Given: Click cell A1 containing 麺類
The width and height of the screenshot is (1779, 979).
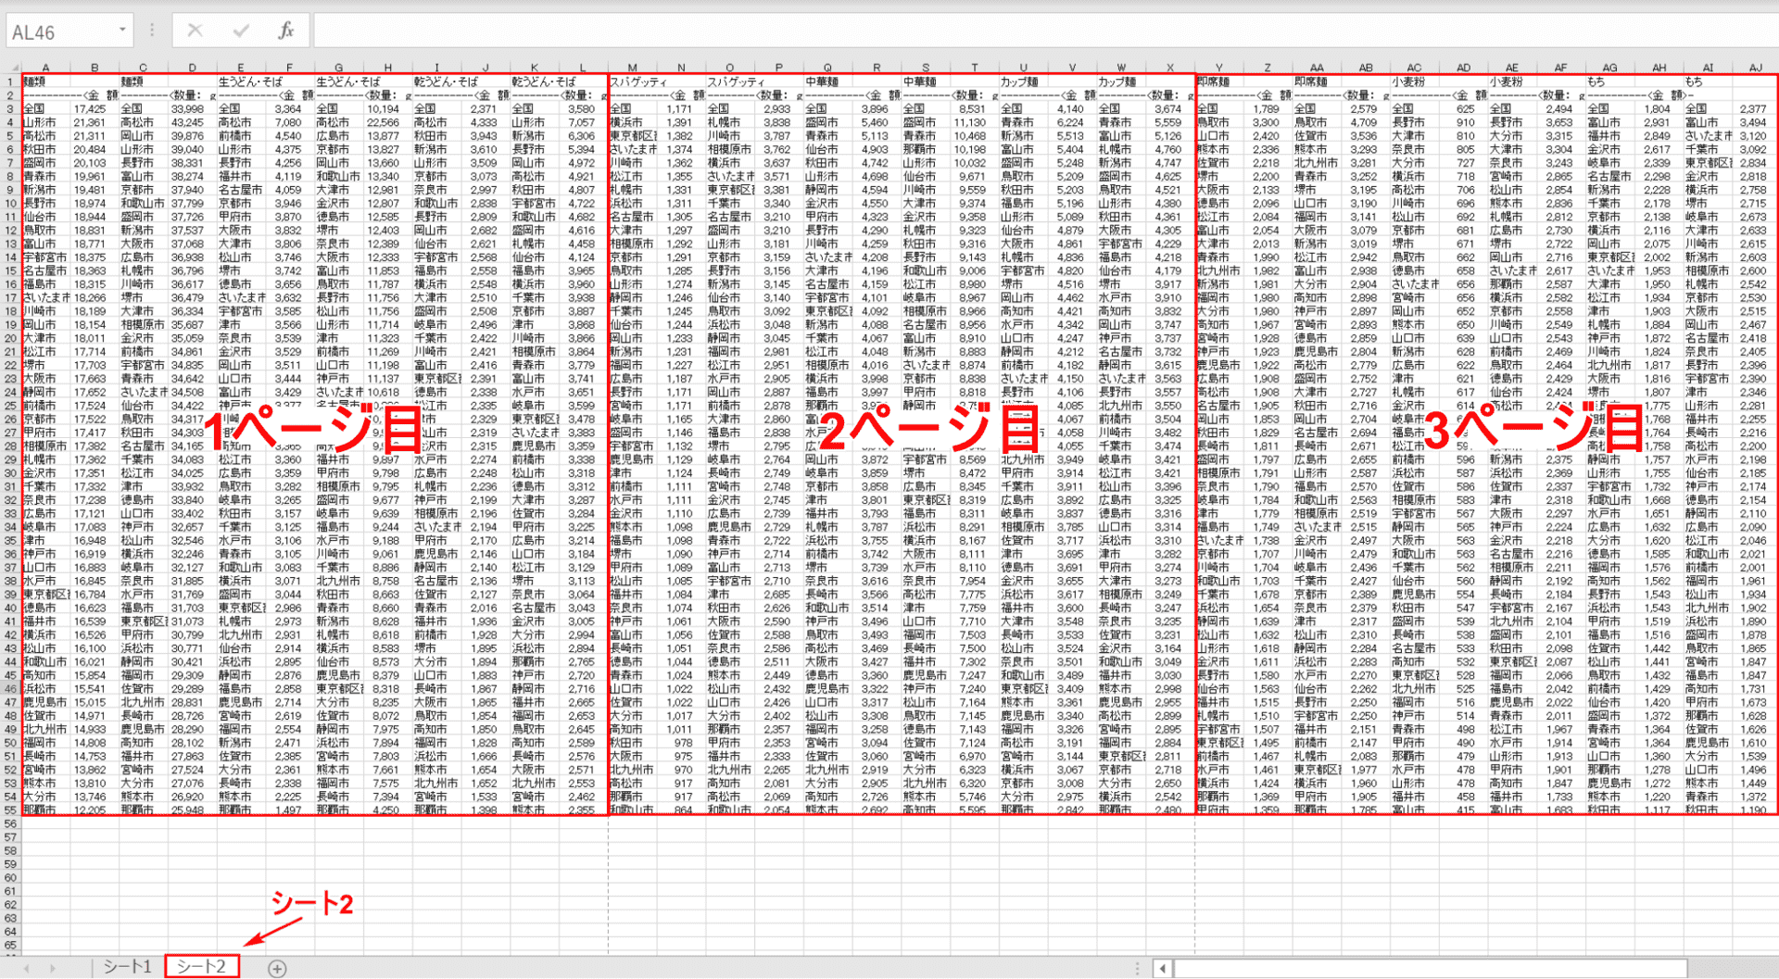Looking at the screenshot, I should pyautogui.click(x=45, y=82).
